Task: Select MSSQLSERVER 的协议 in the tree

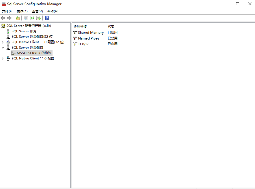Action: click(34, 53)
